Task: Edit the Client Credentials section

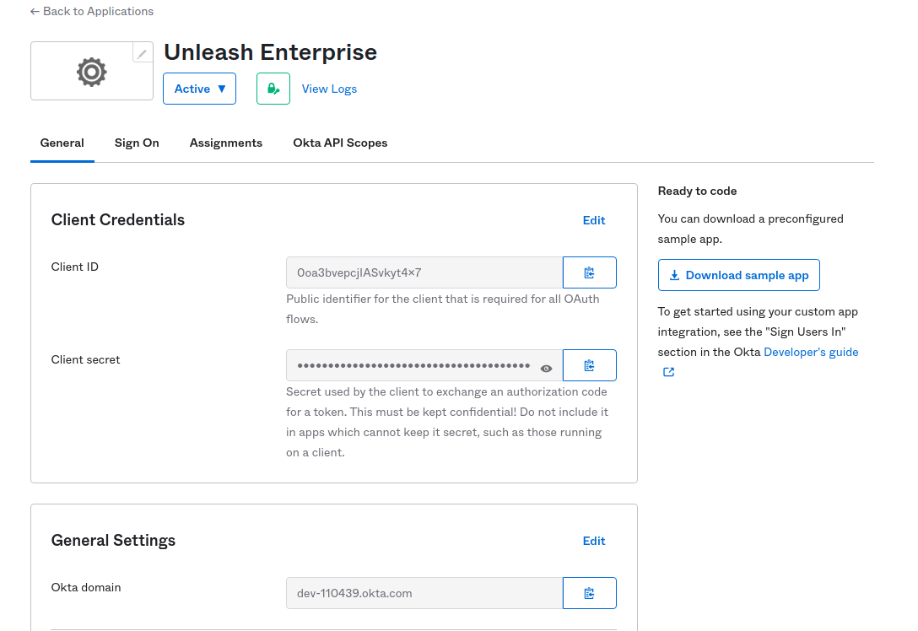Action: pos(594,220)
